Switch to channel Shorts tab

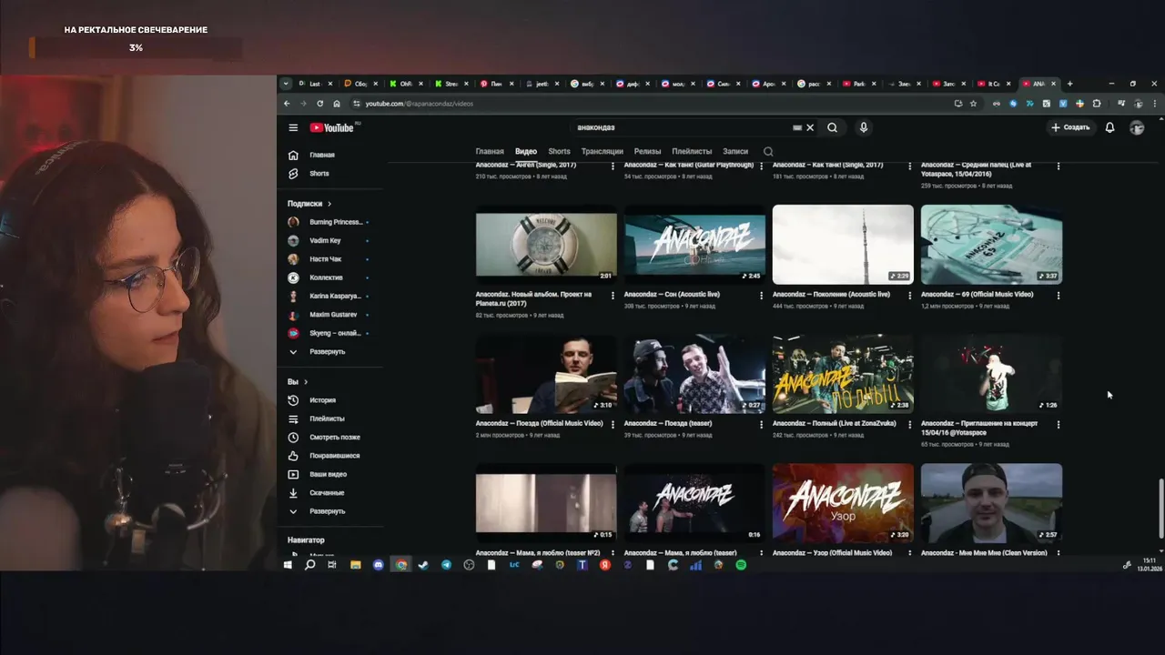(x=559, y=151)
